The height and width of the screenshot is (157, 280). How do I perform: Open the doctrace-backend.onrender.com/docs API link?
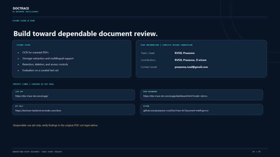[x=38, y=111]
